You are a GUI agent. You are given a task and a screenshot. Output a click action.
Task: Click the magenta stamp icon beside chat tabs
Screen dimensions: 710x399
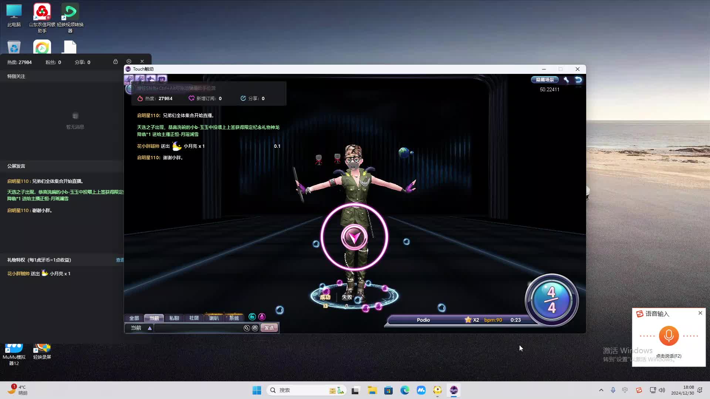click(262, 317)
